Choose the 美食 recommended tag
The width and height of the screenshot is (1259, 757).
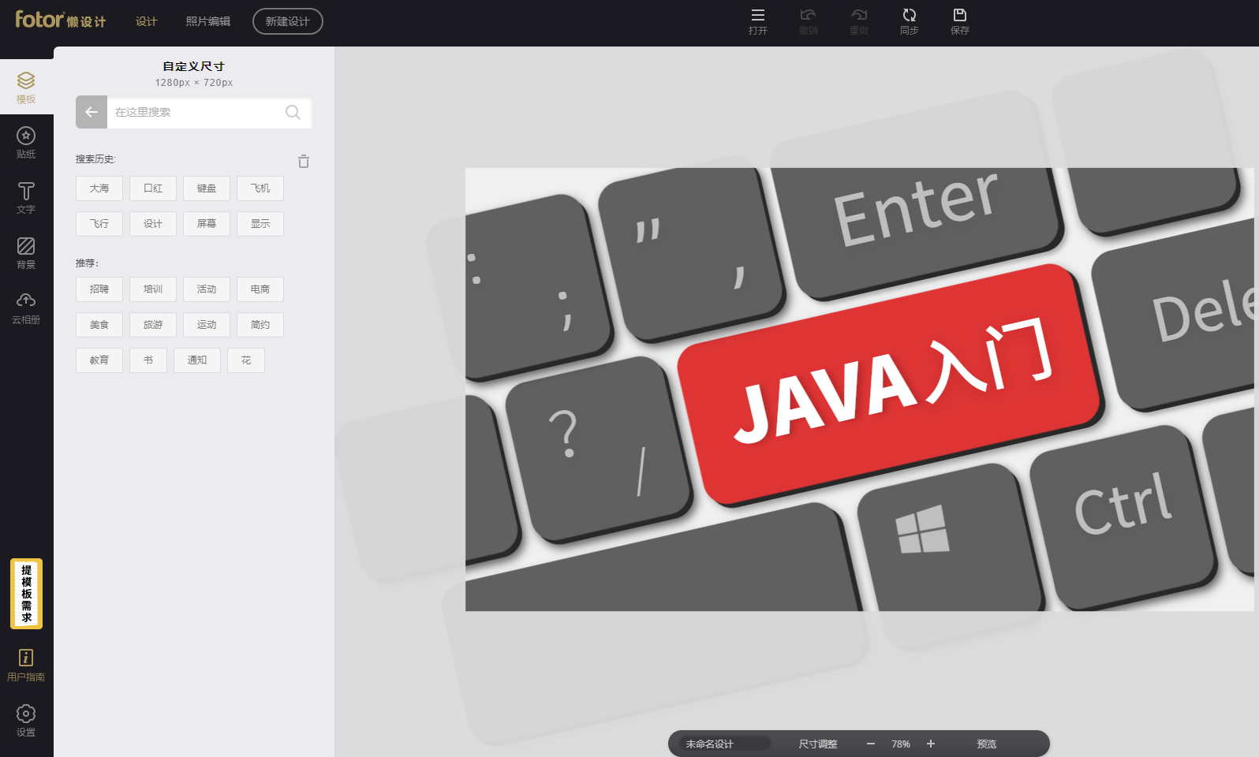click(x=99, y=325)
